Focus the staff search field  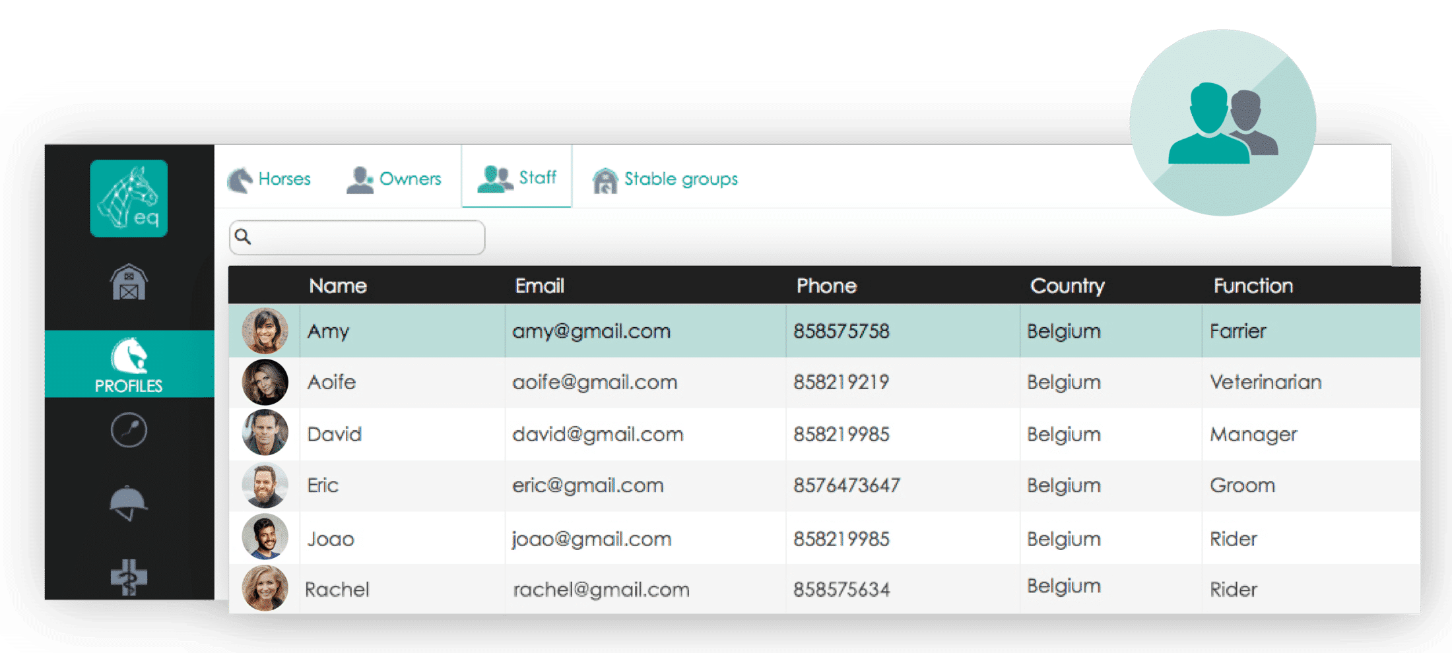[x=357, y=237]
